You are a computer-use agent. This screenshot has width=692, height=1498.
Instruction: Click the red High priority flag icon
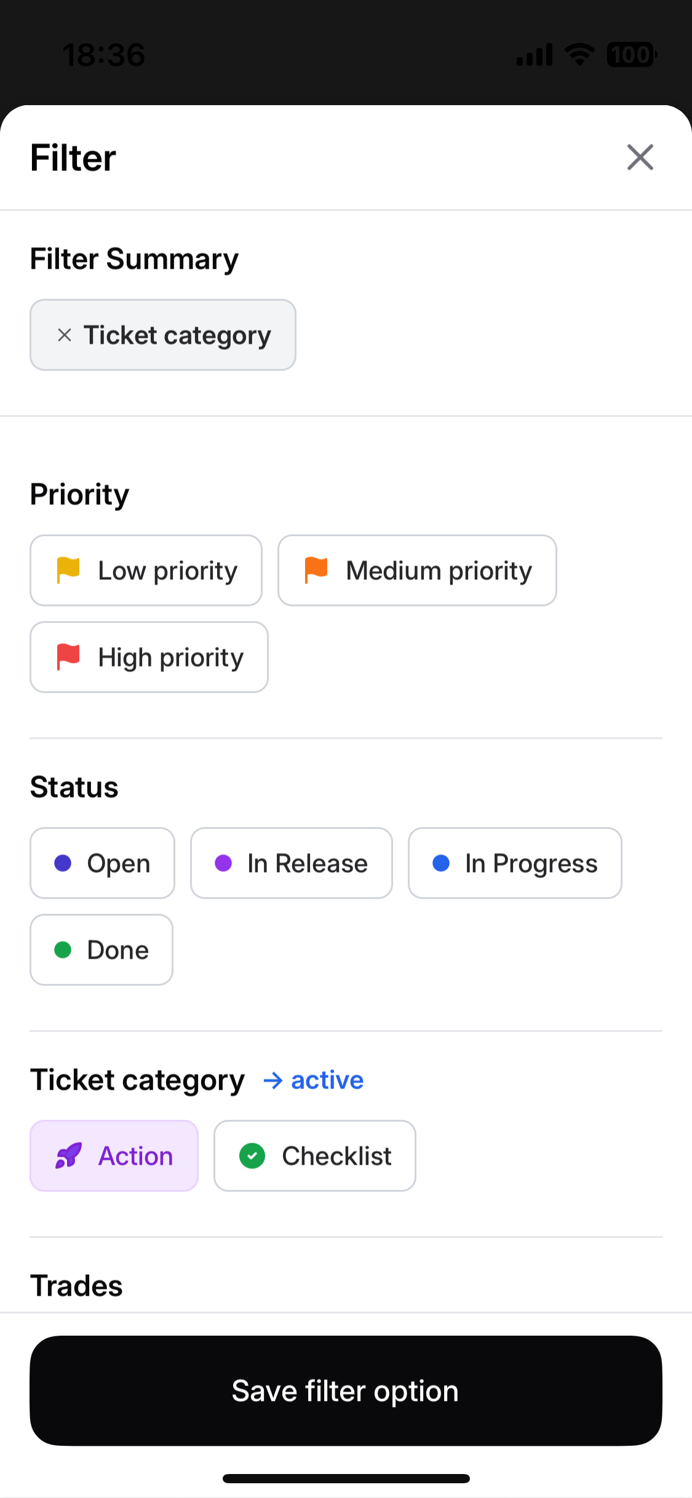[x=68, y=657]
